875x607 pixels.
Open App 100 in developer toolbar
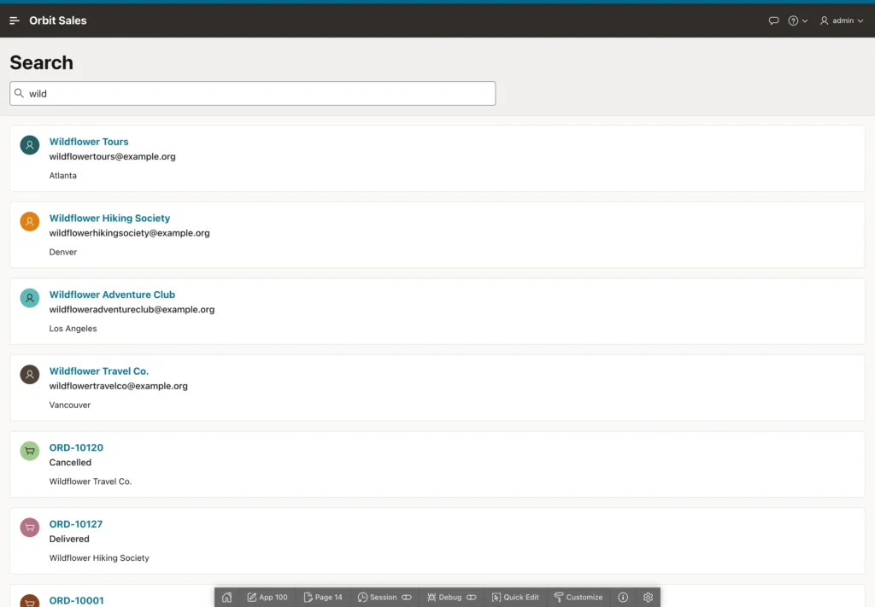tap(267, 597)
